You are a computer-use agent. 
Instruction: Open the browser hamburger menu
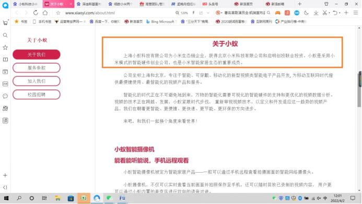pyautogui.click(x=356, y=13)
